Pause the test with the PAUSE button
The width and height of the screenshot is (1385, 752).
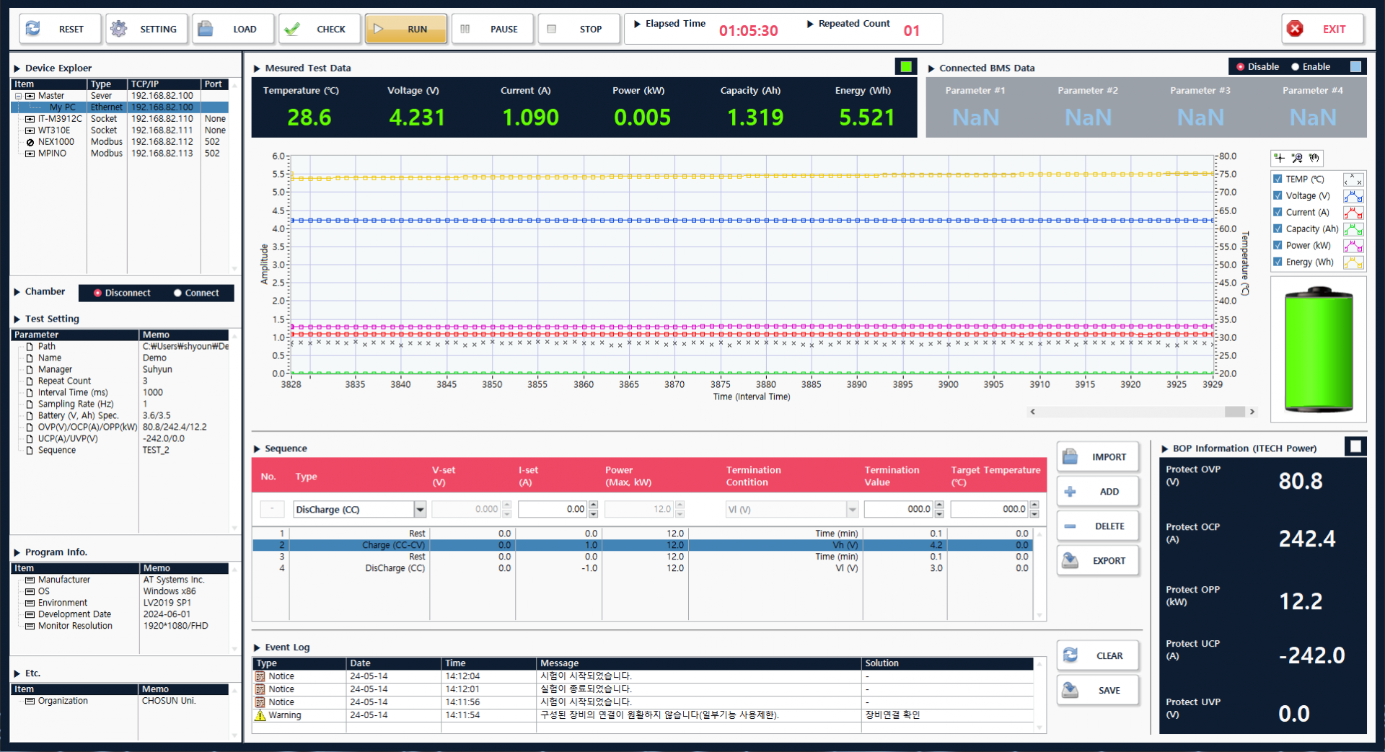(x=493, y=29)
